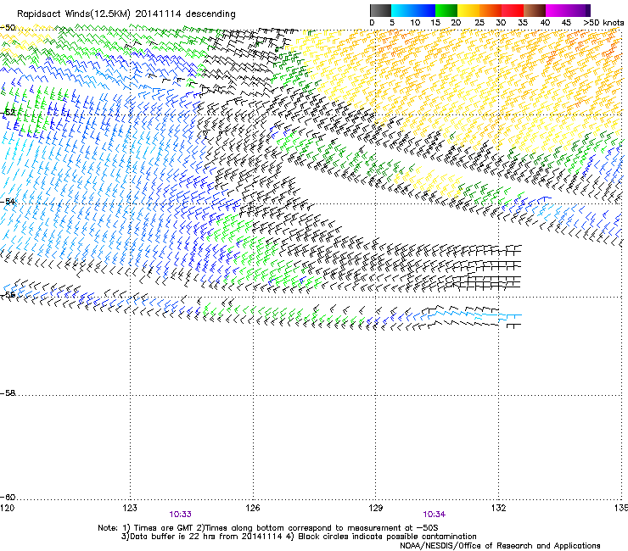Click the longitude label '126'
The width and height of the screenshot is (628, 551).
tap(253, 508)
